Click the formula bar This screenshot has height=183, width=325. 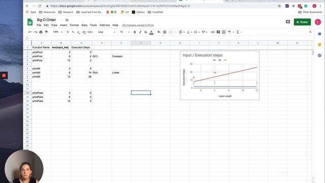click(x=172, y=38)
